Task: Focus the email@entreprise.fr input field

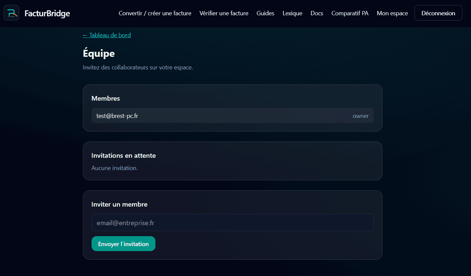Action: [x=233, y=223]
